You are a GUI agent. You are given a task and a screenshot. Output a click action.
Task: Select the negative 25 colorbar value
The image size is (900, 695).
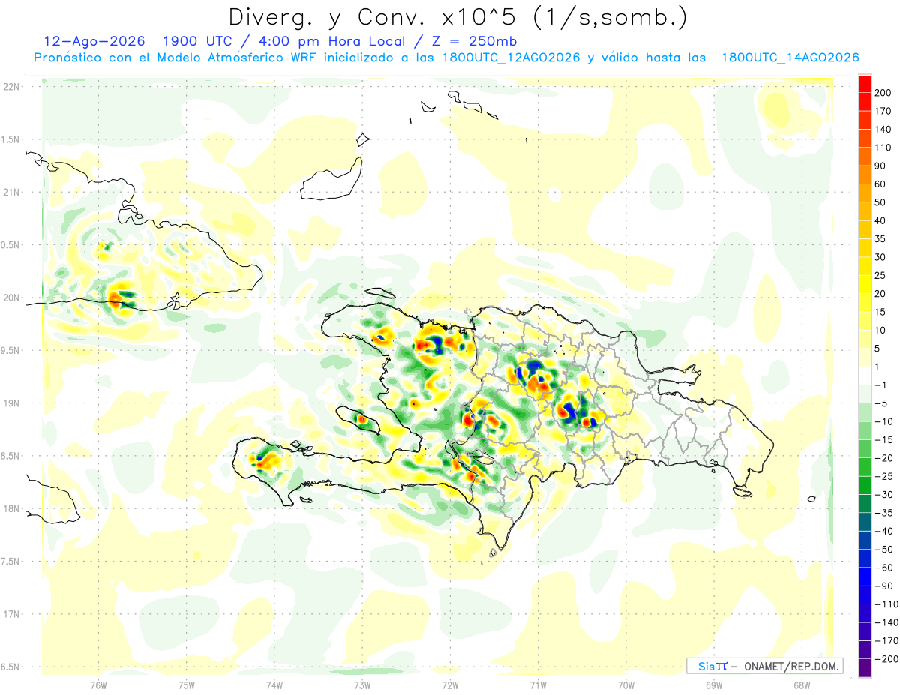[x=885, y=476]
